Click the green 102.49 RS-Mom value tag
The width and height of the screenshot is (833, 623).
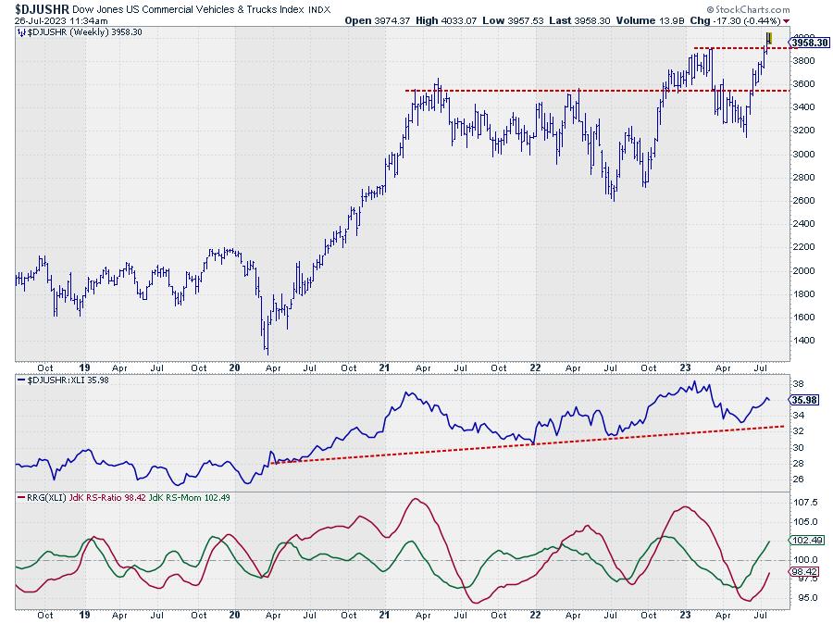click(802, 541)
